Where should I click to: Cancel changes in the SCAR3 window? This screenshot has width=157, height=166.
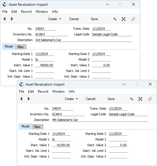point(74,19)
